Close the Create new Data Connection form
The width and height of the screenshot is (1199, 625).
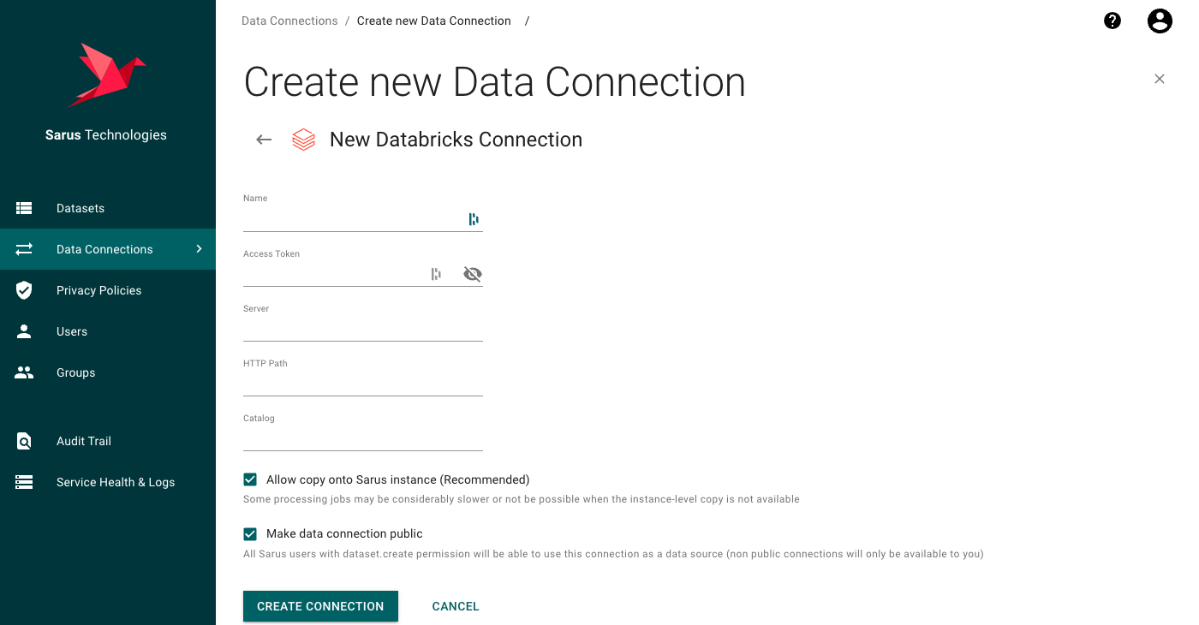pos(1160,79)
